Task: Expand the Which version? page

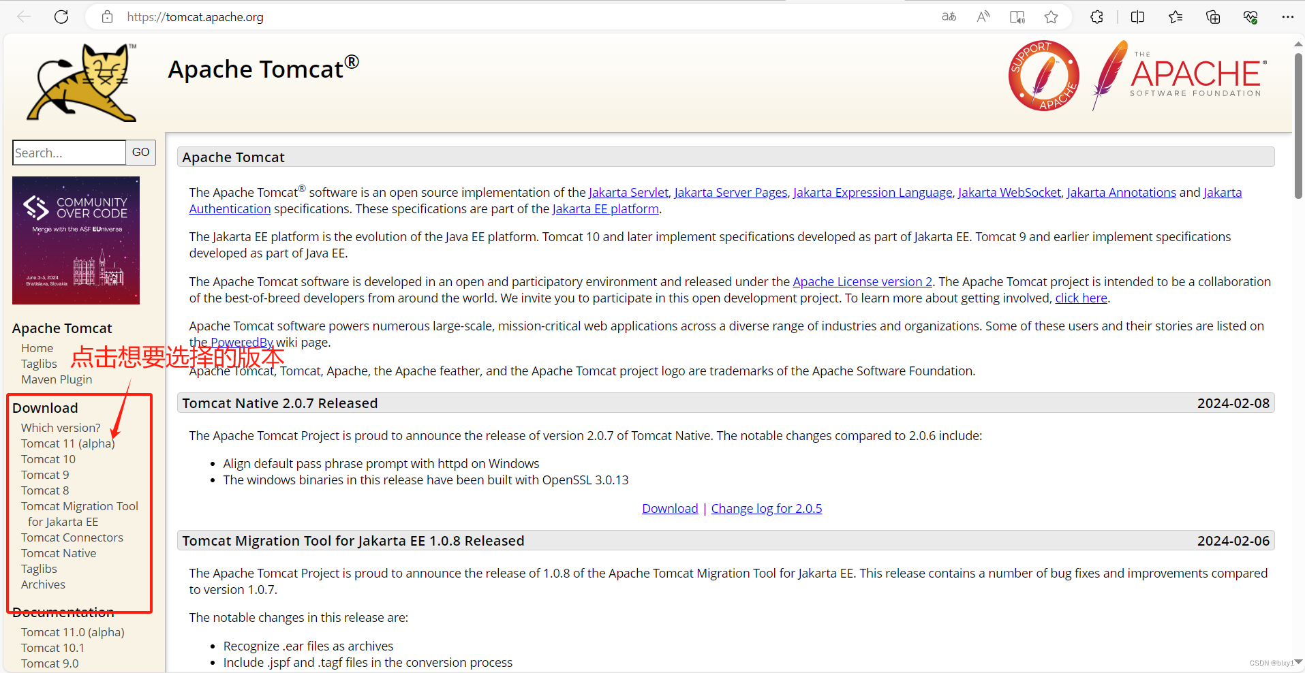Action: pyautogui.click(x=60, y=427)
